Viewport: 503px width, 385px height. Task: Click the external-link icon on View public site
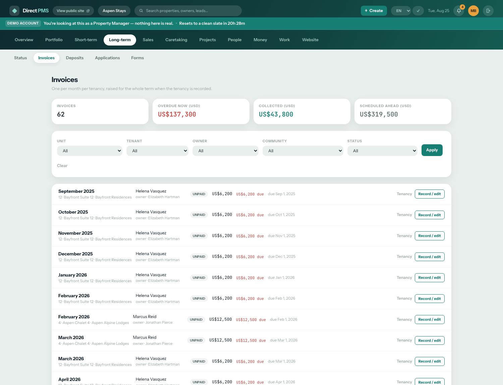pos(88,11)
